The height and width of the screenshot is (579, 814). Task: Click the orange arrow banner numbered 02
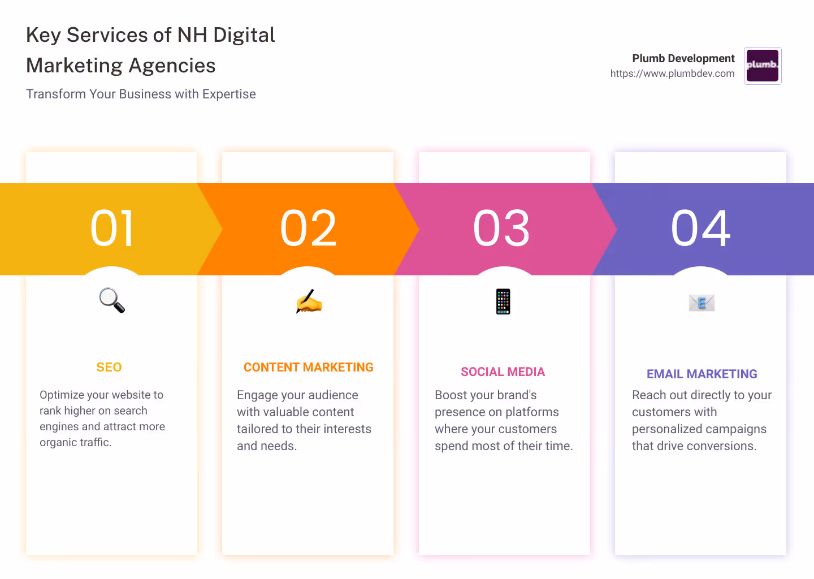click(x=308, y=228)
